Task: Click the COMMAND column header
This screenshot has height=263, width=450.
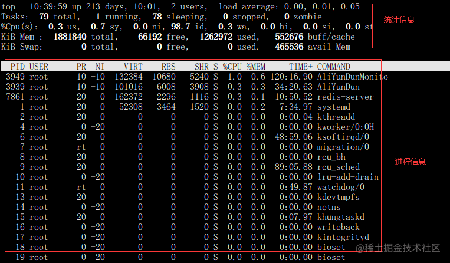Action: (333, 67)
